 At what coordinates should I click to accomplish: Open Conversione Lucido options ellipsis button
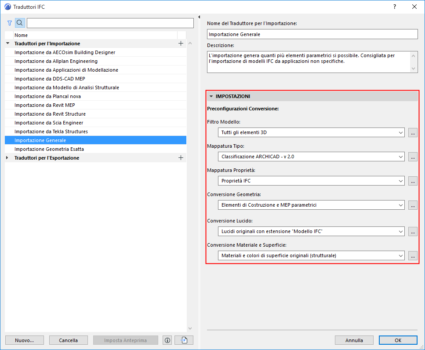tap(413, 232)
